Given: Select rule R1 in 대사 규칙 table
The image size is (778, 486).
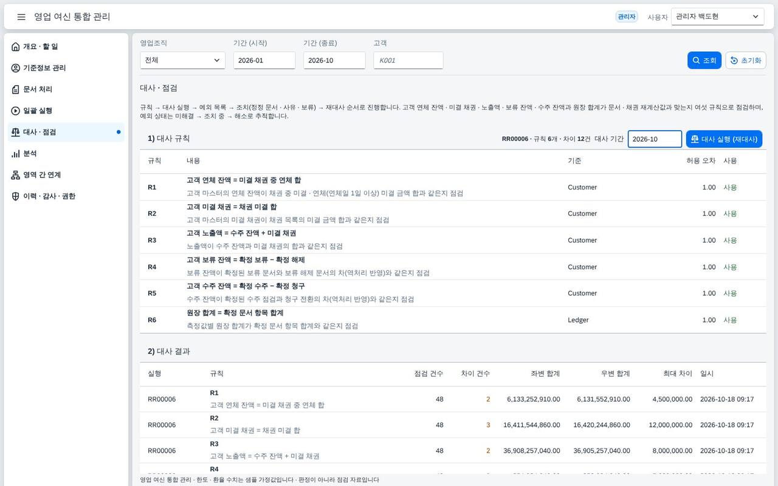Looking at the screenshot, I should pos(152,187).
